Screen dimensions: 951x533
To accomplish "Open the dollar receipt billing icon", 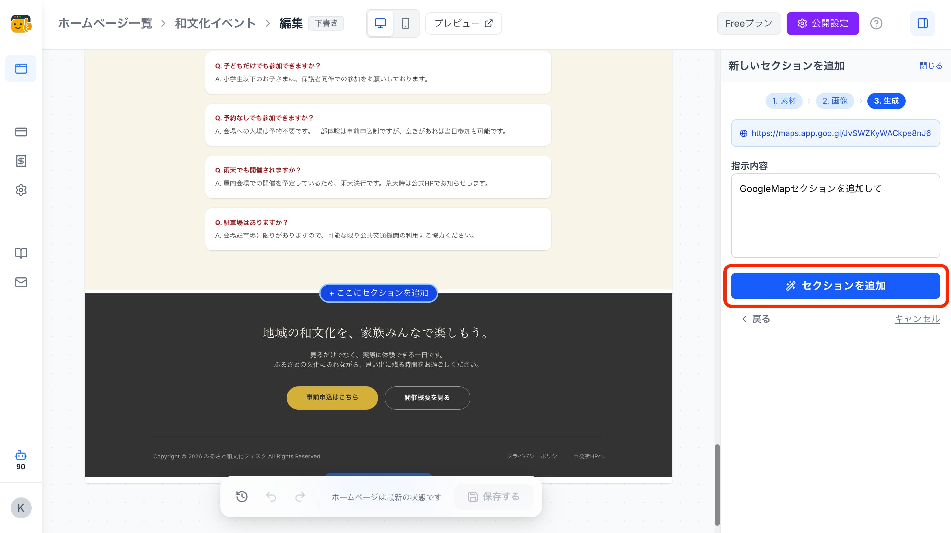I will [21, 161].
